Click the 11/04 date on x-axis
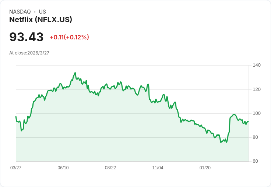This screenshot has height=187, width=271. pos(158,168)
